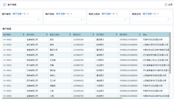This screenshot has height=99, width=174.
Task: Select cell KH-00011
Action: coord(7,86)
